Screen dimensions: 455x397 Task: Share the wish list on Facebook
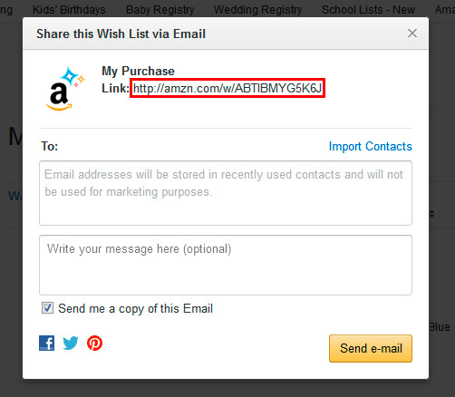[x=47, y=343]
